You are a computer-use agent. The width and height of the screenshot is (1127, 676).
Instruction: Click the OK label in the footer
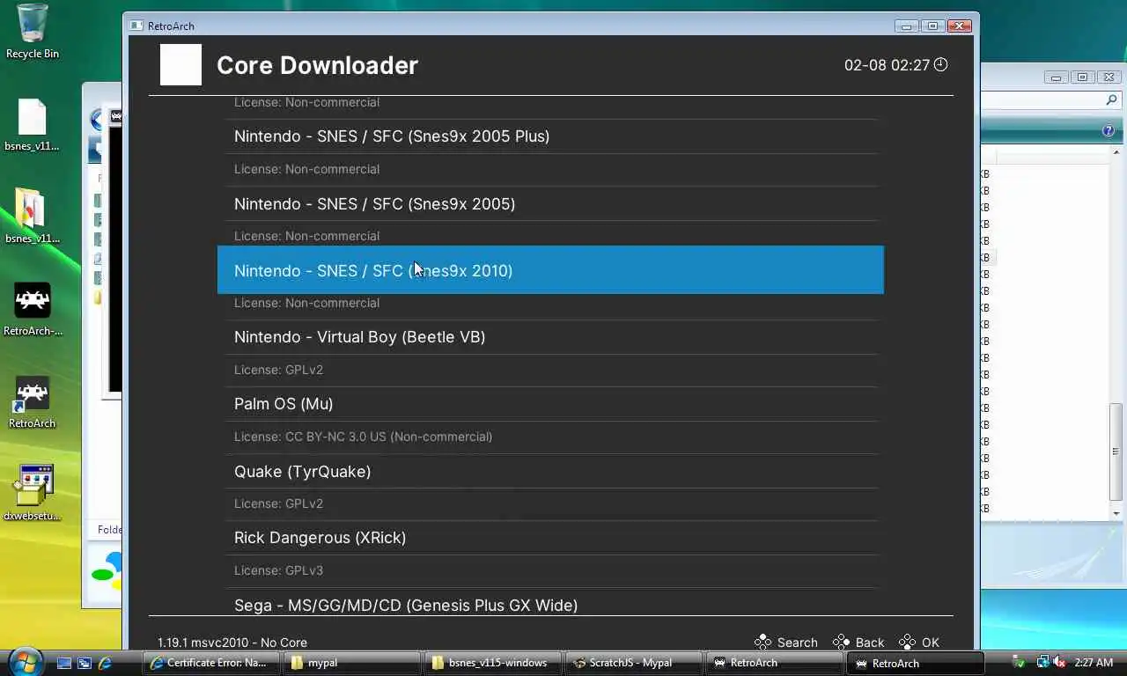(x=930, y=642)
